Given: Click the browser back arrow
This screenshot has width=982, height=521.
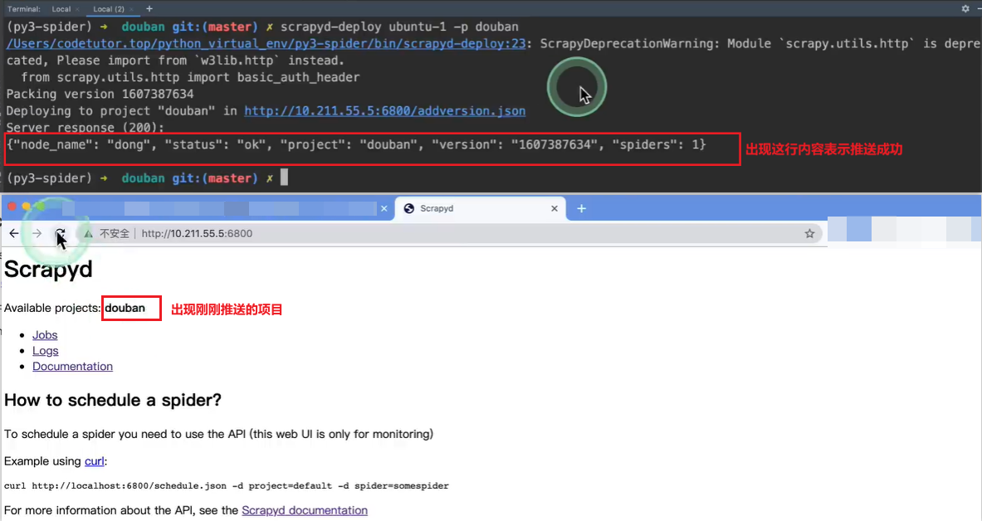Looking at the screenshot, I should pyautogui.click(x=13, y=233).
